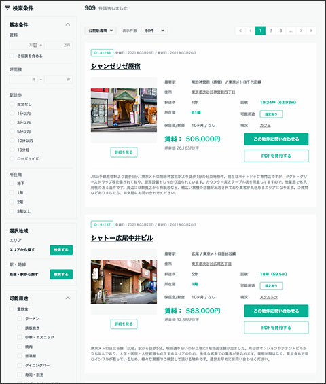Jump to last page arrow

tap(311, 31)
